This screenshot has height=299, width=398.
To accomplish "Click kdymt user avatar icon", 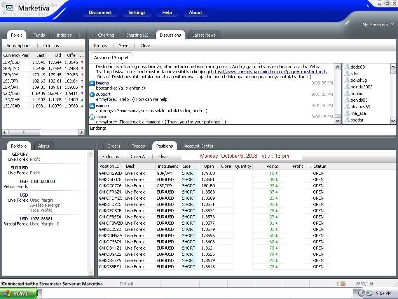I will 347,74.
